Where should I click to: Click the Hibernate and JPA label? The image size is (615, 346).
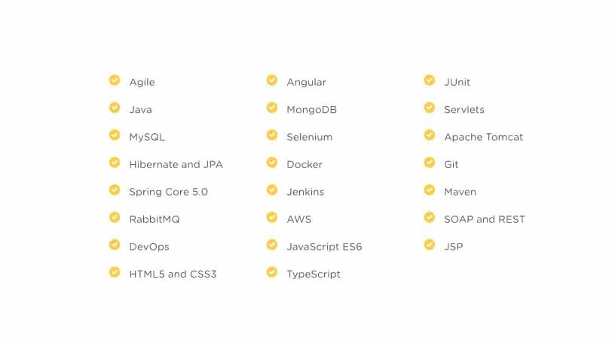pos(176,165)
